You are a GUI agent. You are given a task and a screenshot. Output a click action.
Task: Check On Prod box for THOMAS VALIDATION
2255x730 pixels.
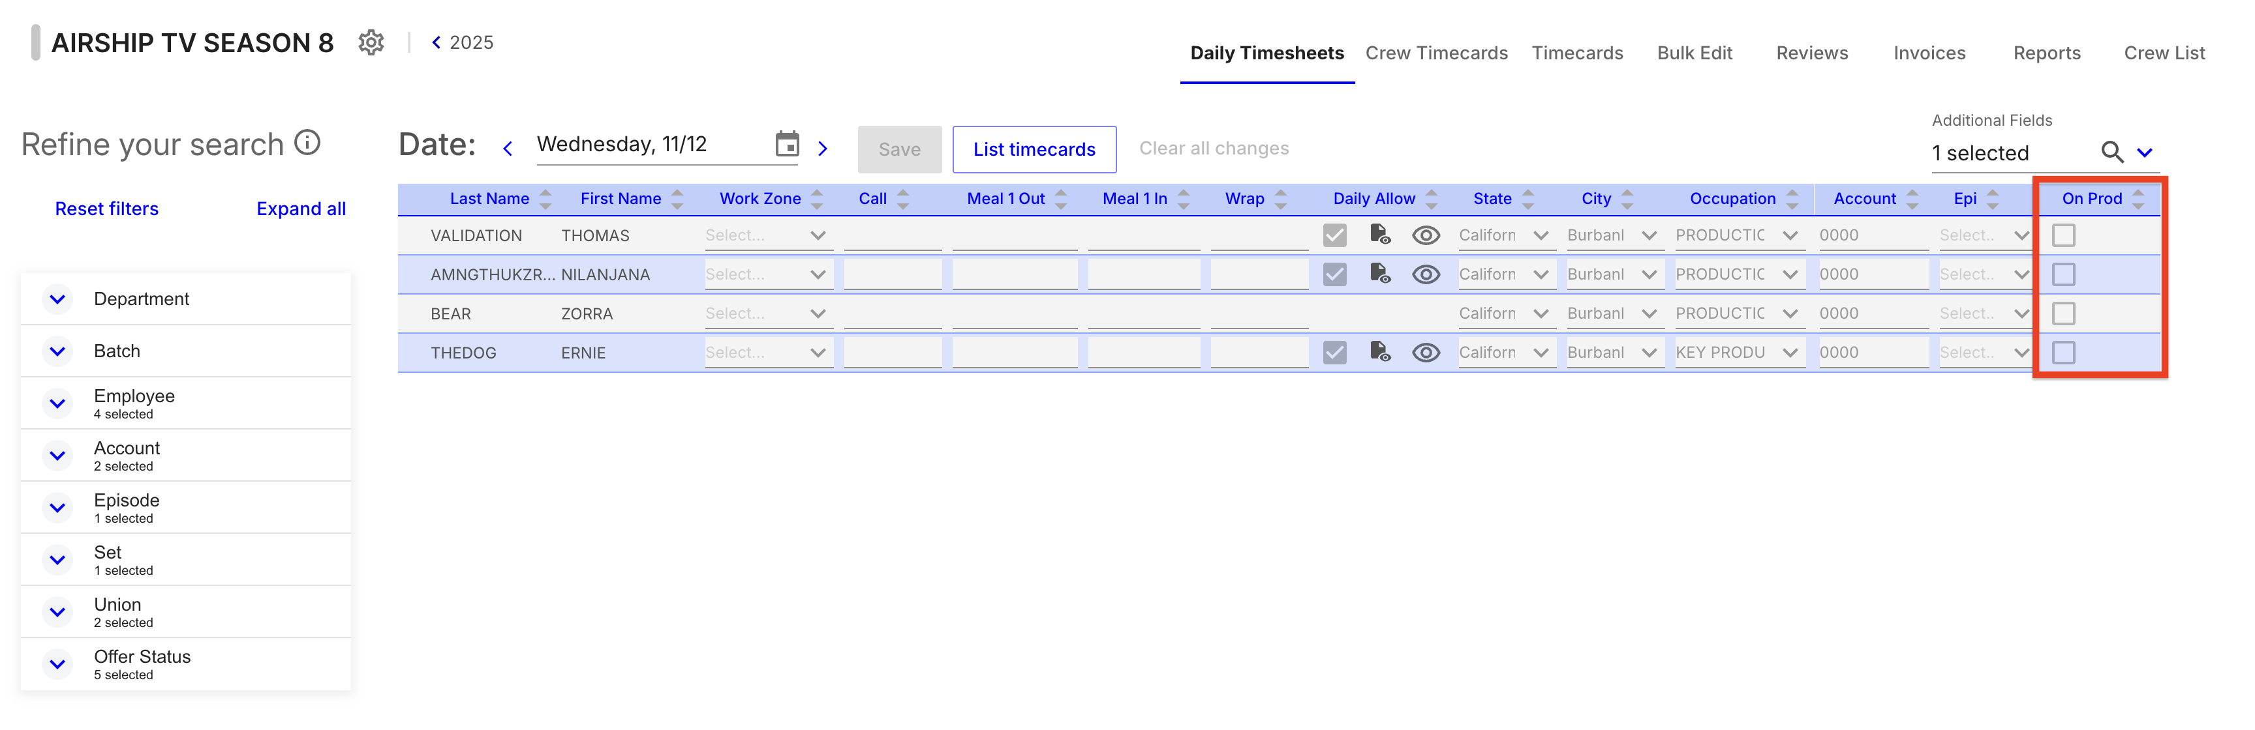(x=2063, y=235)
